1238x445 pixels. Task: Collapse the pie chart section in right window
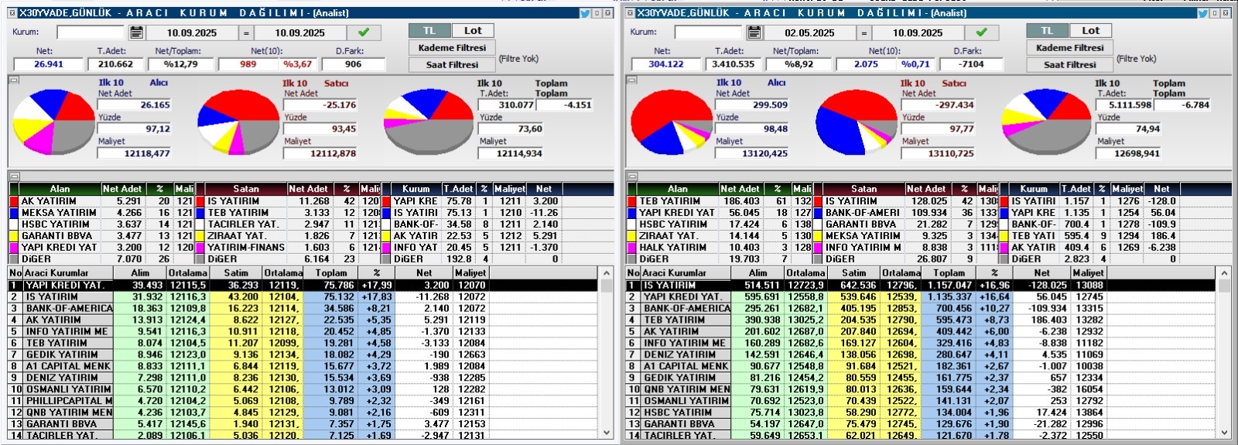pyautogui.click(x=631, y=80)
